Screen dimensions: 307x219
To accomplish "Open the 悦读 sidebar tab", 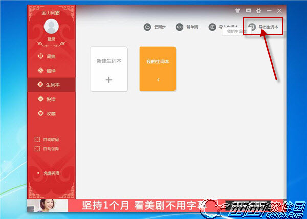I will (51, 99).
